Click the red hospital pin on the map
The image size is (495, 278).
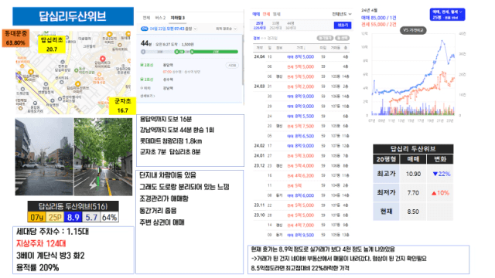point(103,59)
